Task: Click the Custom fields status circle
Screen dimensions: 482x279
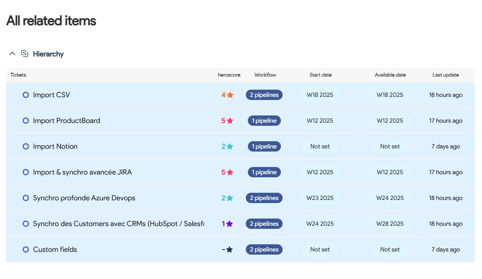Action: coord(26,249)
